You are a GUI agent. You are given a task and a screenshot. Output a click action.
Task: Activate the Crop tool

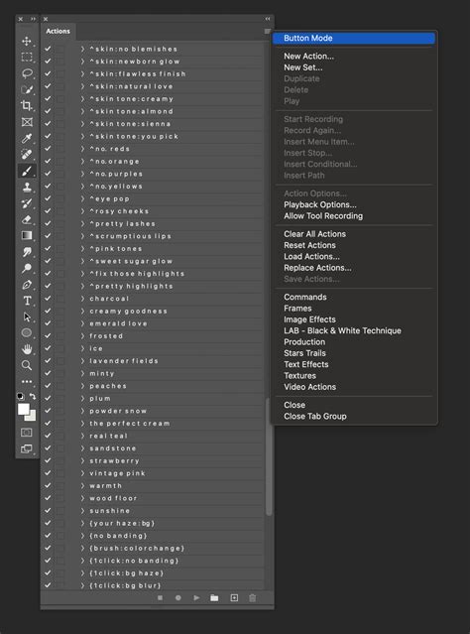[27, 105]
